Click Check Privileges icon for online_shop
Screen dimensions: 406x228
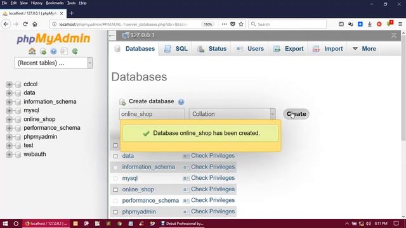click(186, 189)
